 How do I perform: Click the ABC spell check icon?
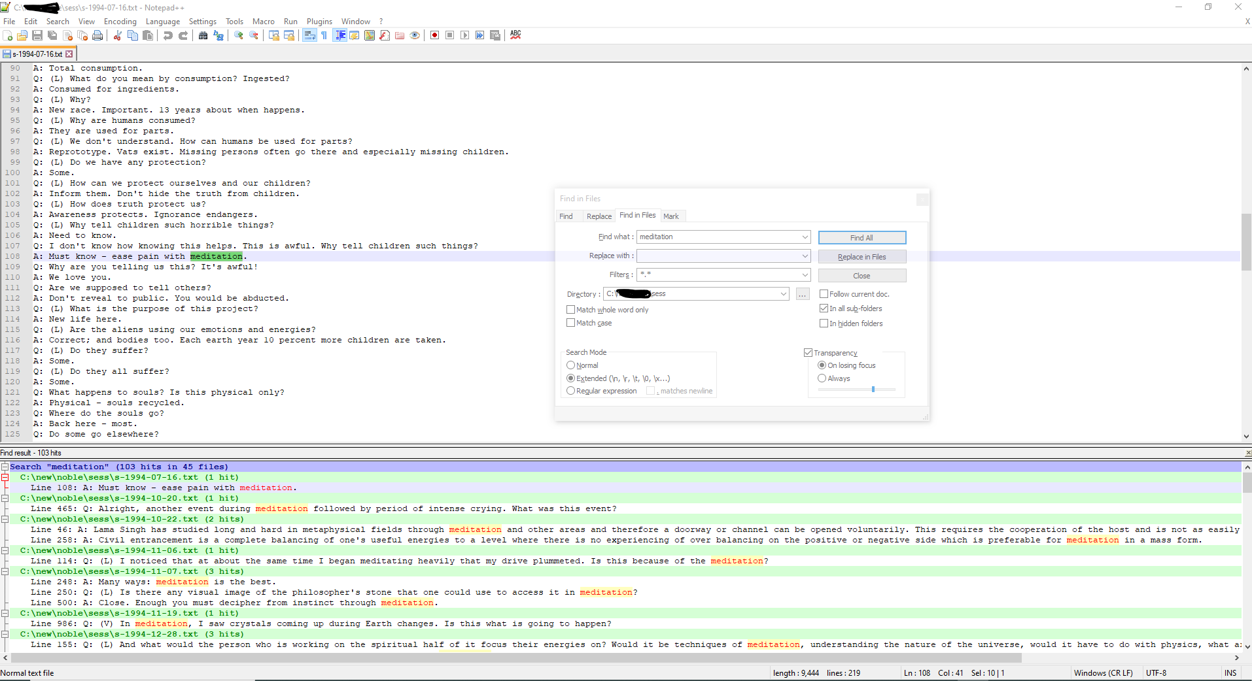point(515,35)
